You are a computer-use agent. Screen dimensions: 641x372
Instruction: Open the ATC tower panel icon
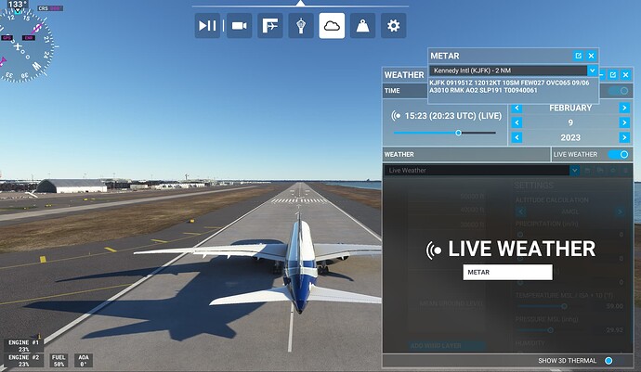301,26
